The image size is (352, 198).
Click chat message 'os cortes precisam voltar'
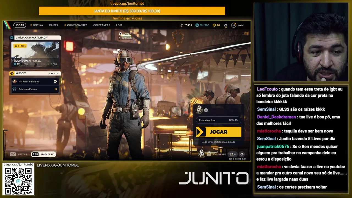303,187
